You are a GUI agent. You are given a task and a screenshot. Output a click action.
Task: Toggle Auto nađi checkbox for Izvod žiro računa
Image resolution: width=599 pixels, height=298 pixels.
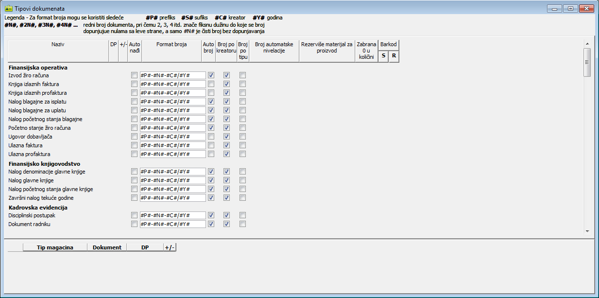(x=134, y=75)
